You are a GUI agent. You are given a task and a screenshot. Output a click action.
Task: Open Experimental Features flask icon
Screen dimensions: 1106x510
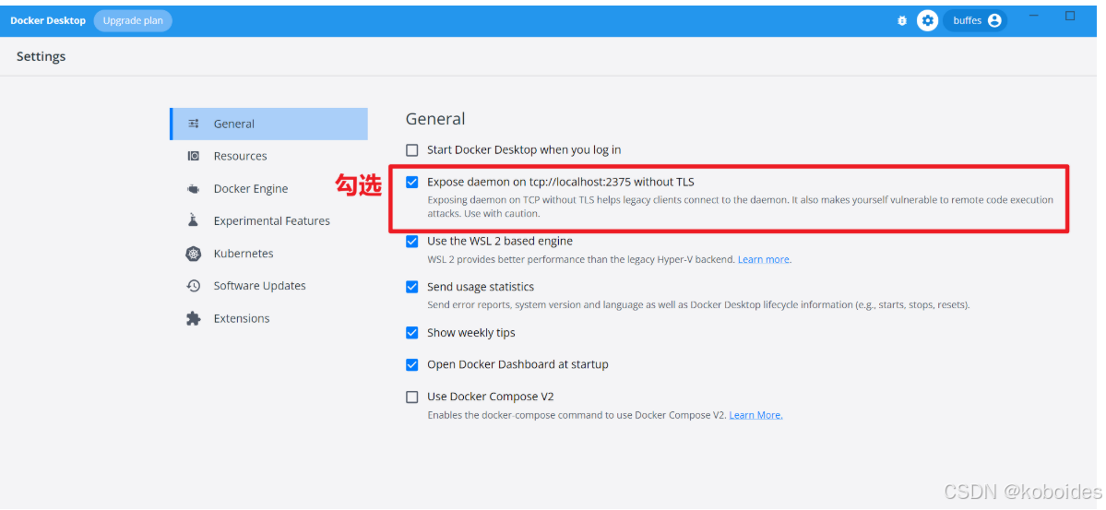click(x=194, y=220)
